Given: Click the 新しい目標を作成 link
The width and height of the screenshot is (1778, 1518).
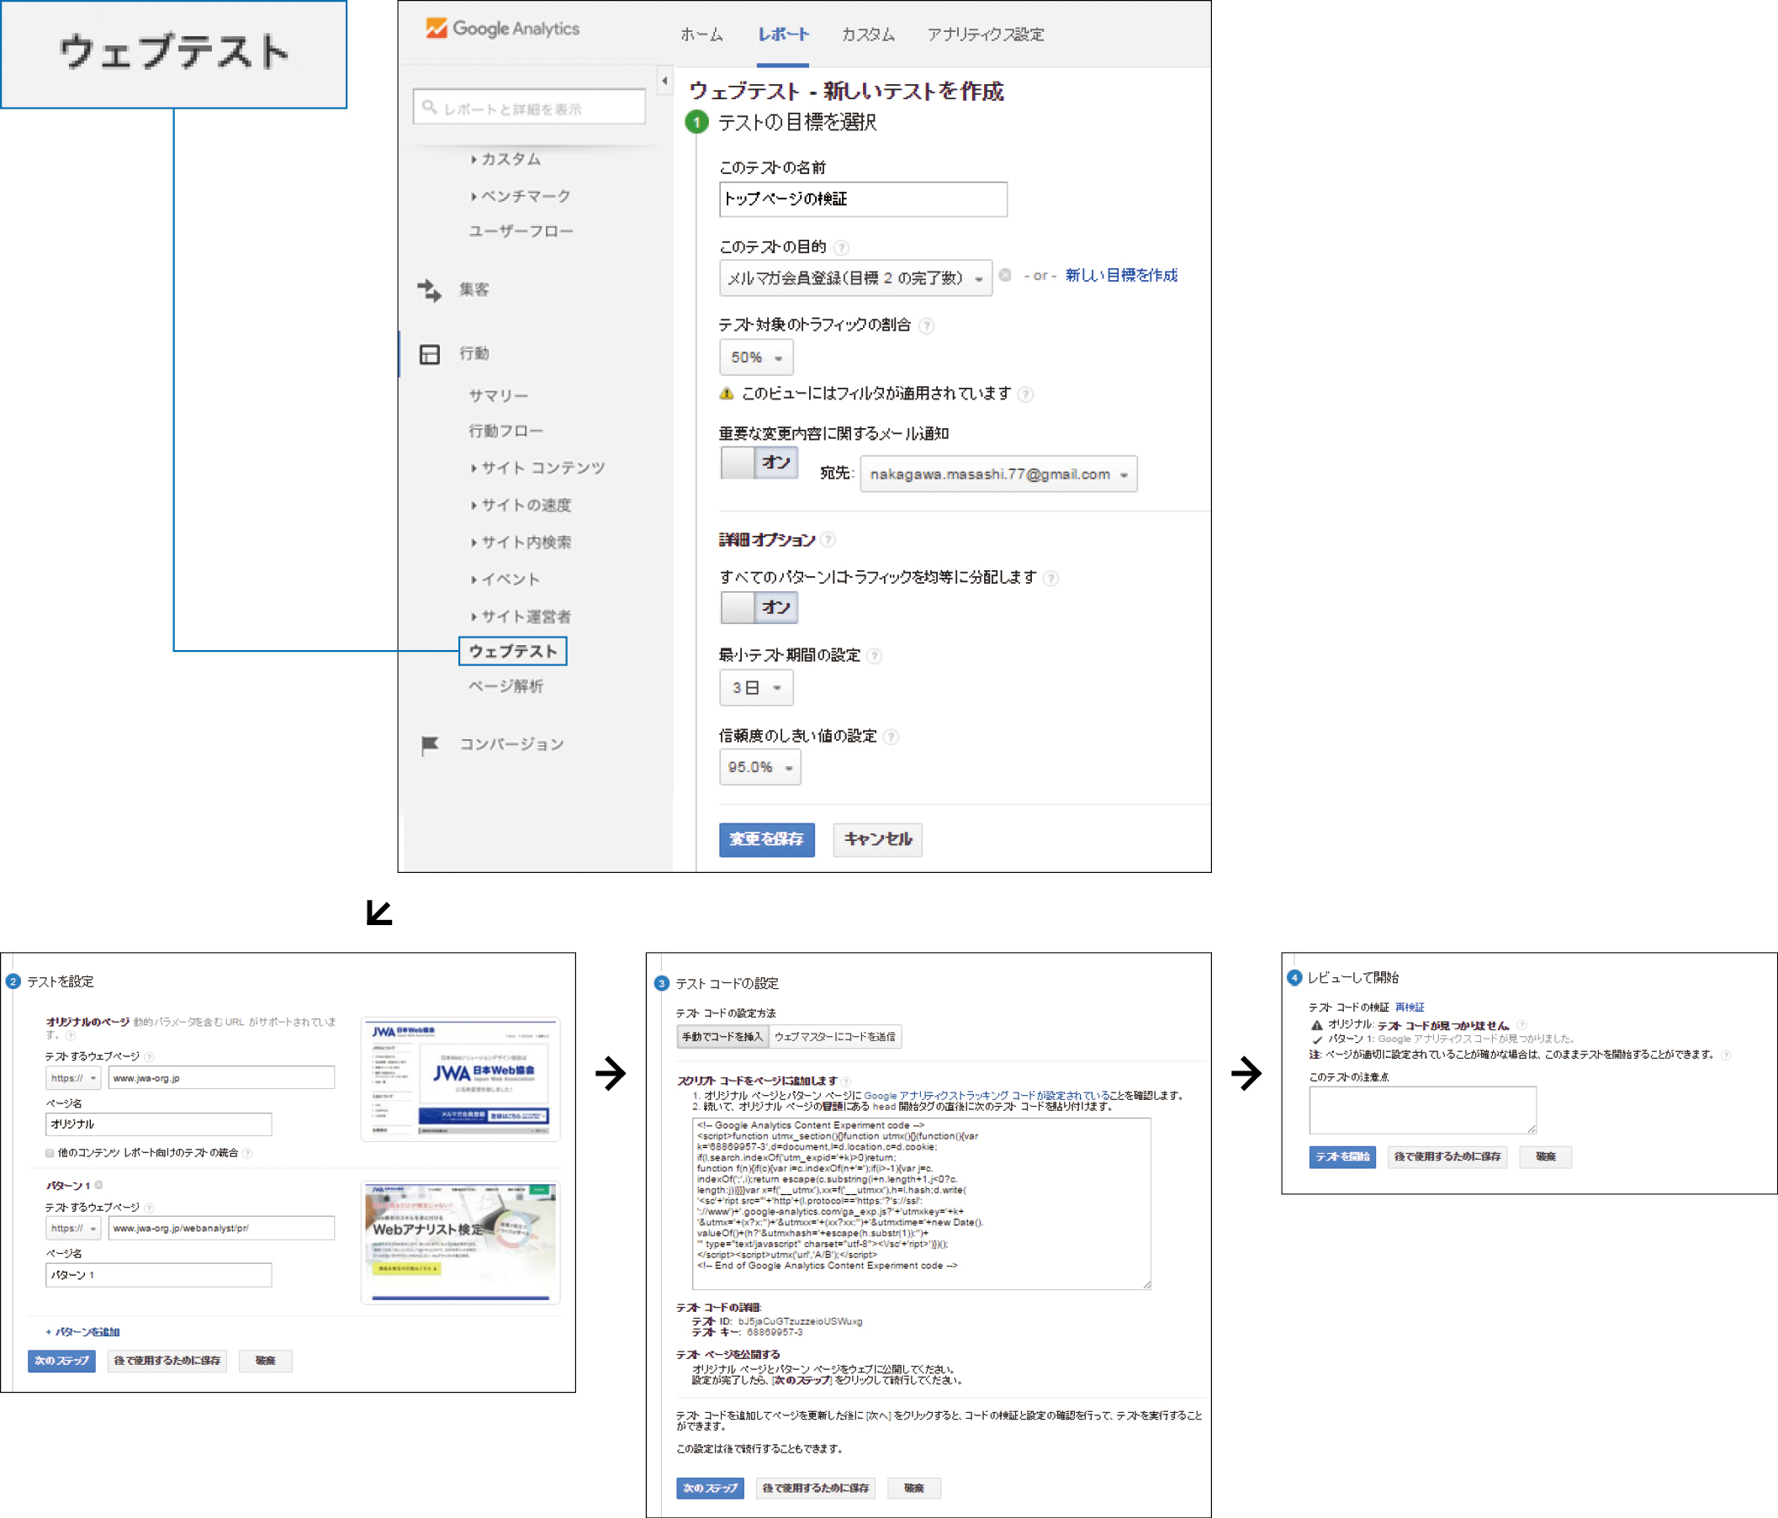Looking at the screenshot, I should tap(1120, 276).
